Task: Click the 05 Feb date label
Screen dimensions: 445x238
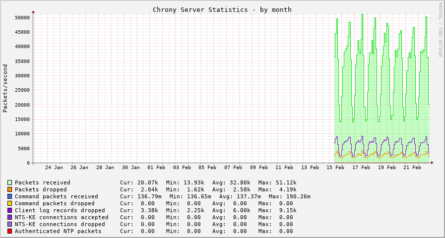Action: (207, 168)
